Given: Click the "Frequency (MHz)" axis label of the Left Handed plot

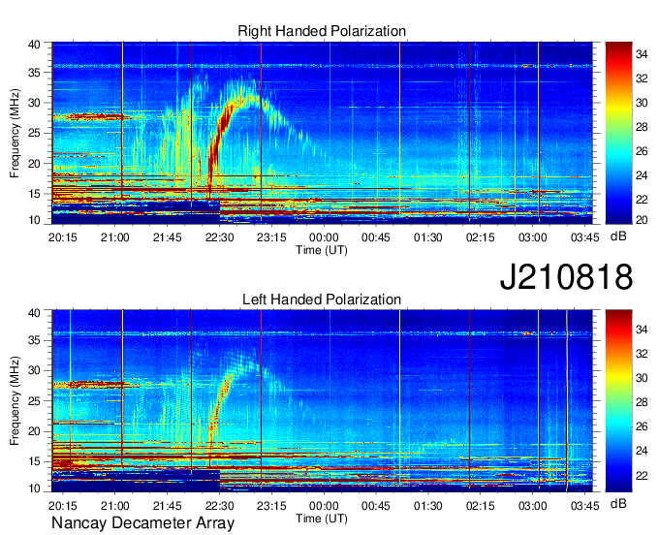Looking at the screenshot, I should (15, 401).
